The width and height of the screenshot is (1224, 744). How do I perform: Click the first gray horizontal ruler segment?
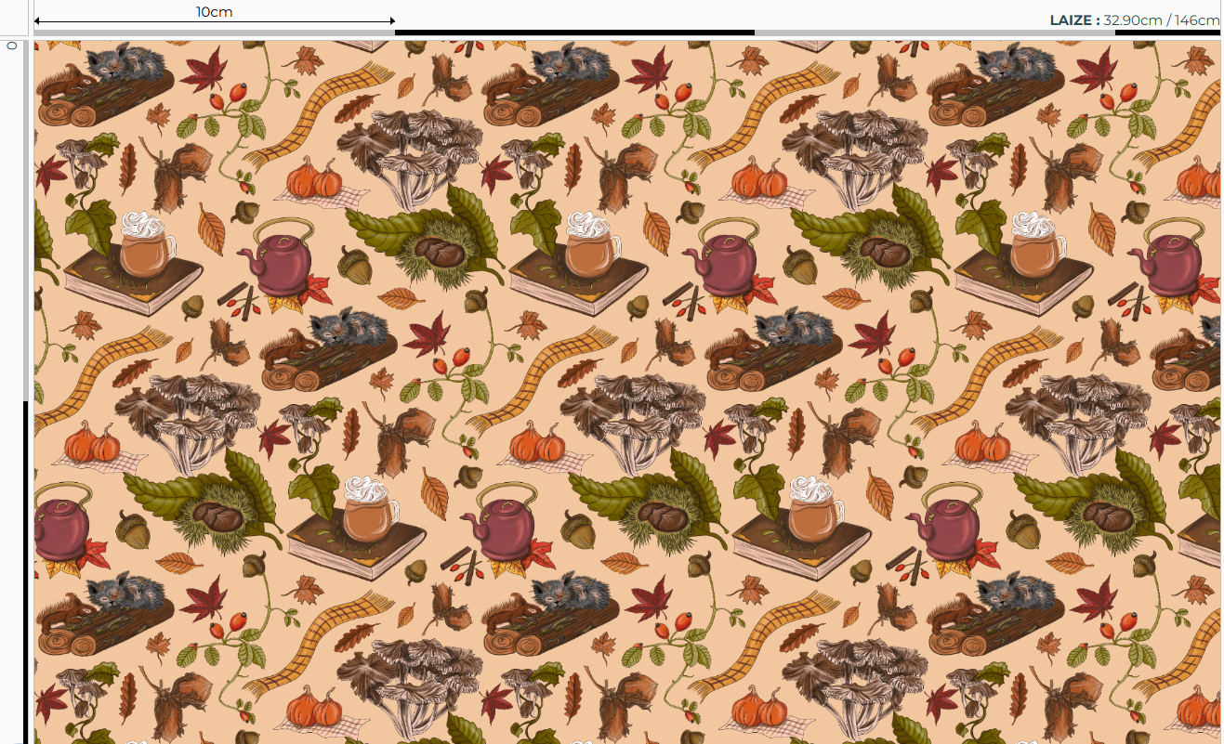tap(214, 33)
